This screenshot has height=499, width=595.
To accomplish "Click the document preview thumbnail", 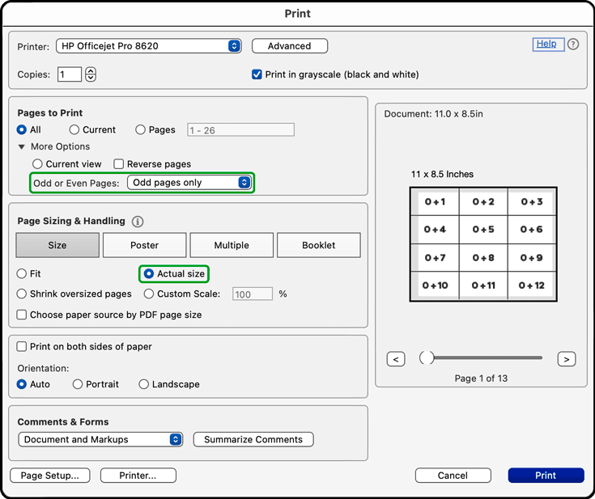I will click(x=483, y=244).
